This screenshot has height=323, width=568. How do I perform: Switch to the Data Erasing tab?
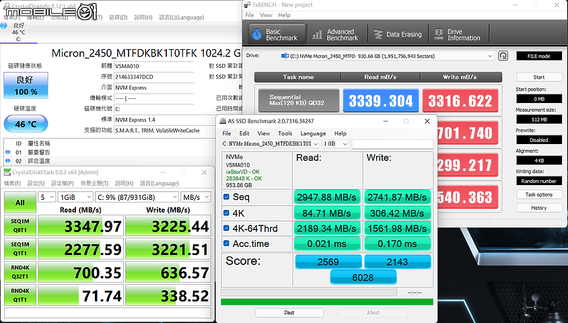tap(398, 35)
